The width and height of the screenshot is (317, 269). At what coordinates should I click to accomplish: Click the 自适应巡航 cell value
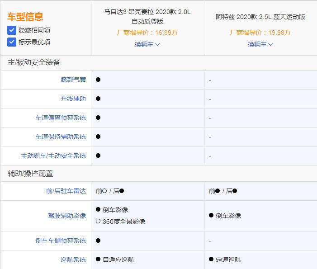[x=118, y=260]
